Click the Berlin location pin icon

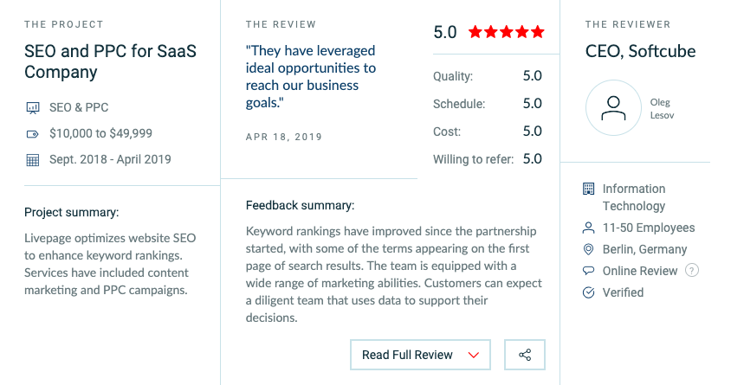pyautogui.click(x=589, y=249)
